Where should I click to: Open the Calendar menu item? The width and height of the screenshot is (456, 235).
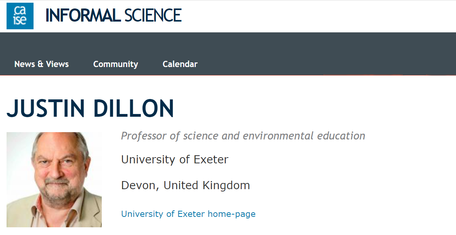[180, 64]
